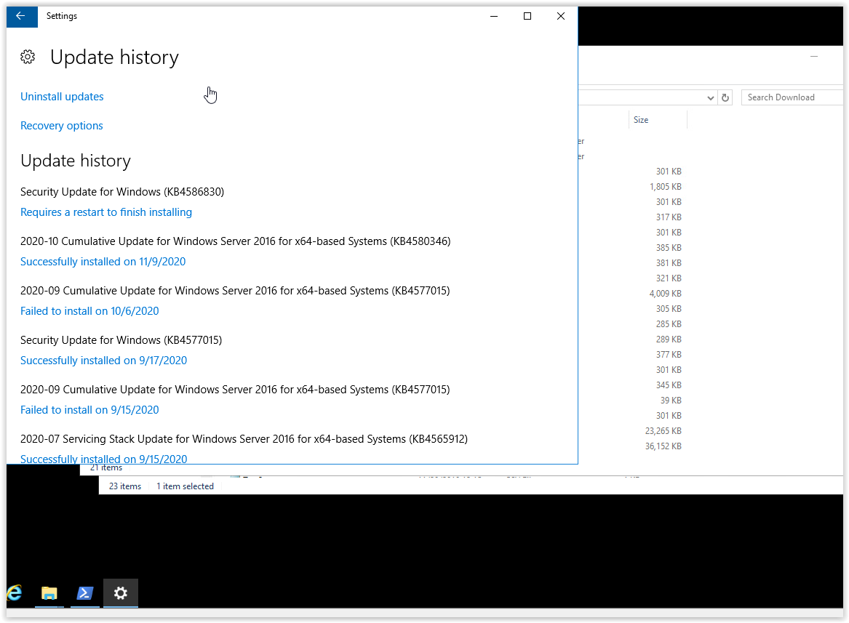Go back with the Settings back arrow
The height and width of the screenshot is (623, 849).
click(x=22, y=16)
